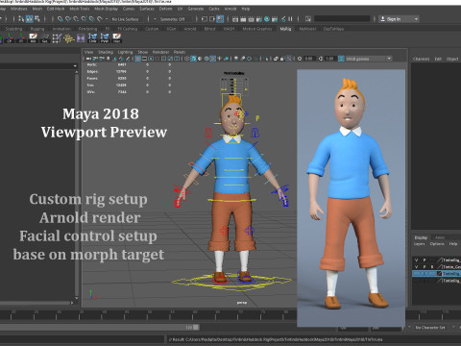This screenshot has height=346, width=461.
Task: Switch to the MaModel shelf tab
Action: [x=307, y=29]
